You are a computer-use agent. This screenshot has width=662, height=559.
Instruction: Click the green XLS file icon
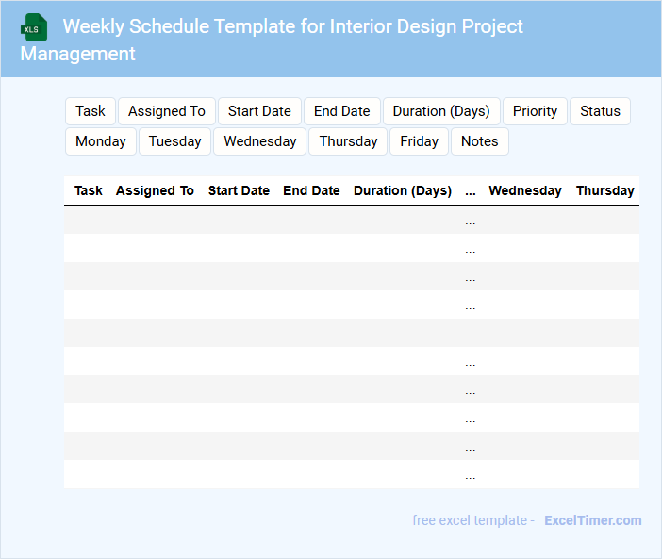tap(34, 27)
